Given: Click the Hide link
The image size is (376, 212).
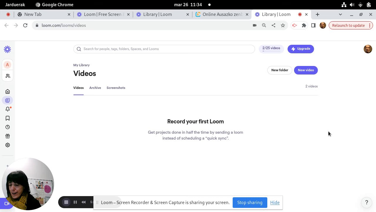Looking at the screenshot, I should tap(275, 203).
